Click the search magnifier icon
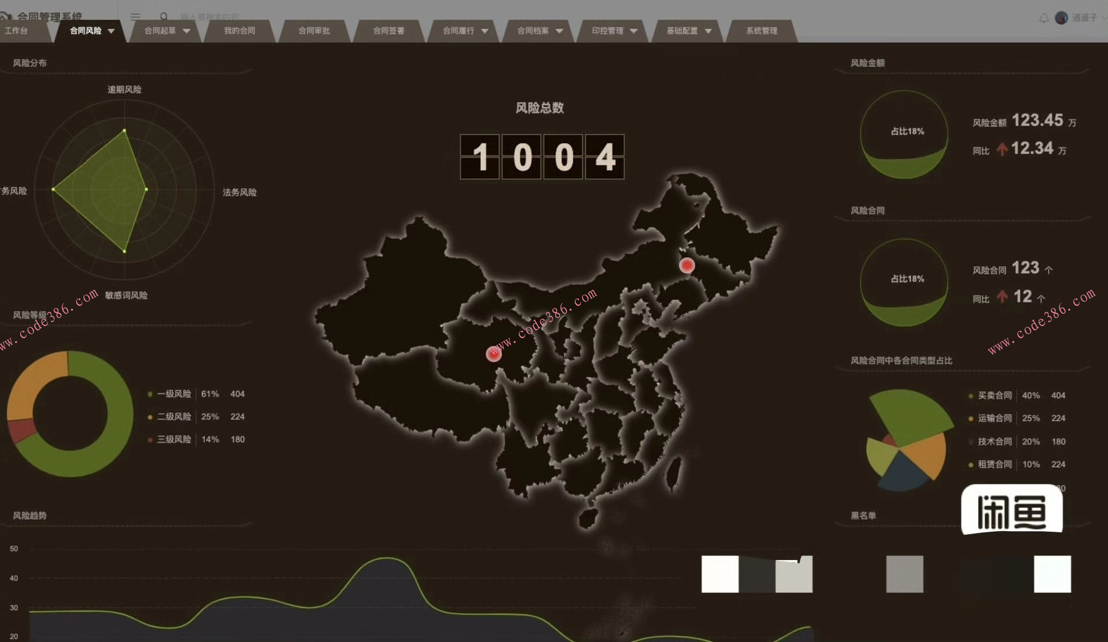 (x=164, y=16)
